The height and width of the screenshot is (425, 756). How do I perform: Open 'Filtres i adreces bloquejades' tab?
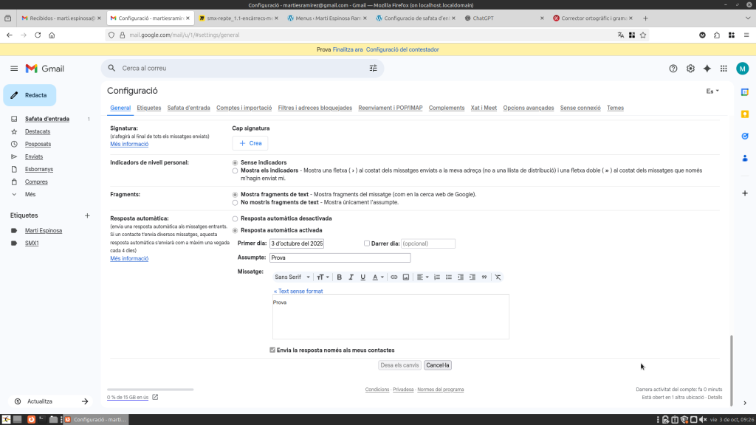(x=315, y=108)
